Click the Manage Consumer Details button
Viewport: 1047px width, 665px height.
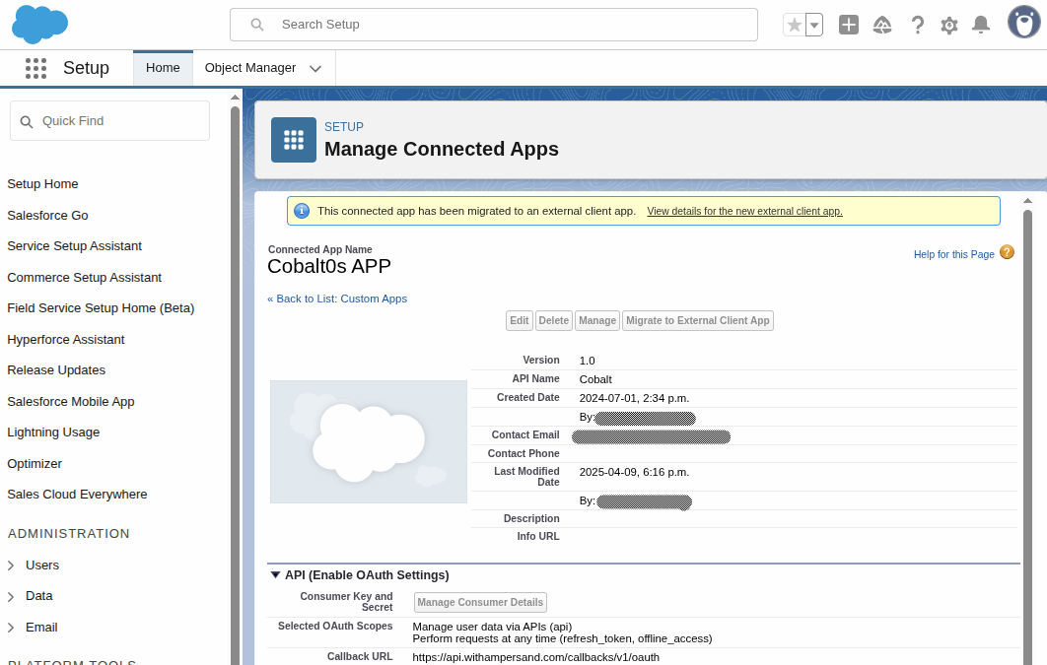click(x=480, y=602)
